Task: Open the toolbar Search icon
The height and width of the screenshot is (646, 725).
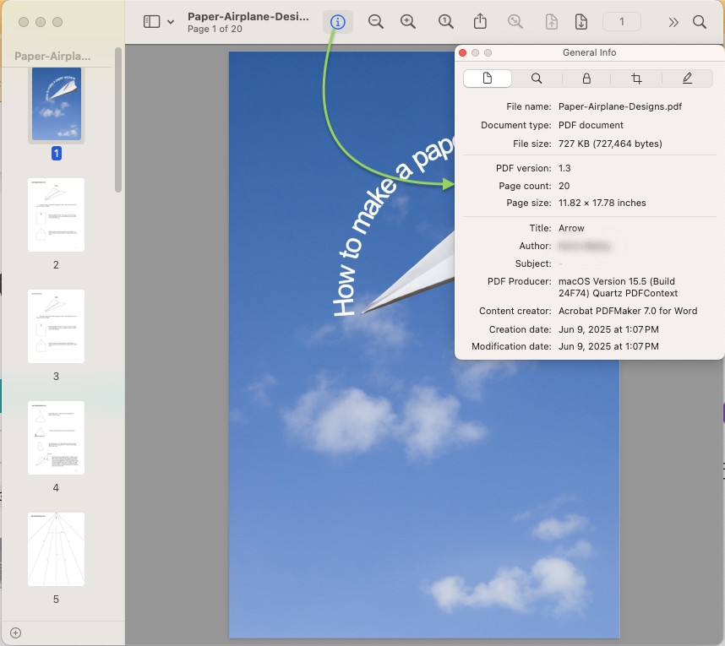Action: (700, 22)
